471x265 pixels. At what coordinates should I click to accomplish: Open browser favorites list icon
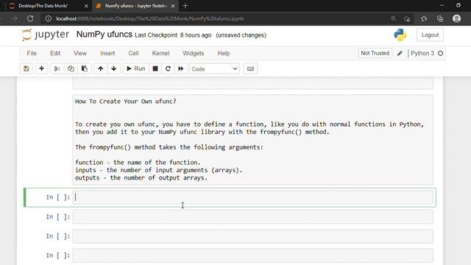coord(424,18)
